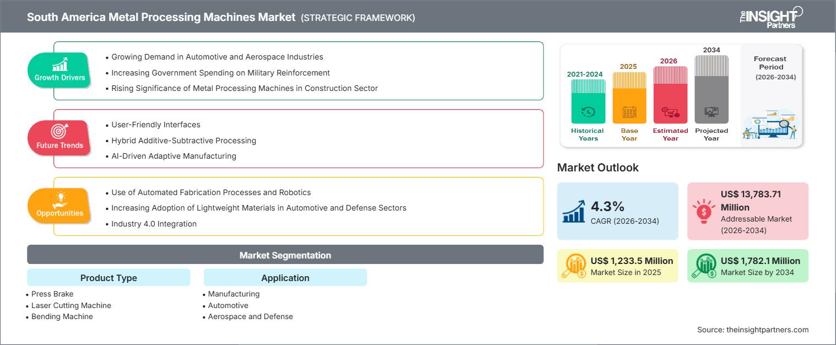This screenshot has height=345, width=836.
Task: Click the Growth Drivers bar chart icon
Action: point(60,64)
